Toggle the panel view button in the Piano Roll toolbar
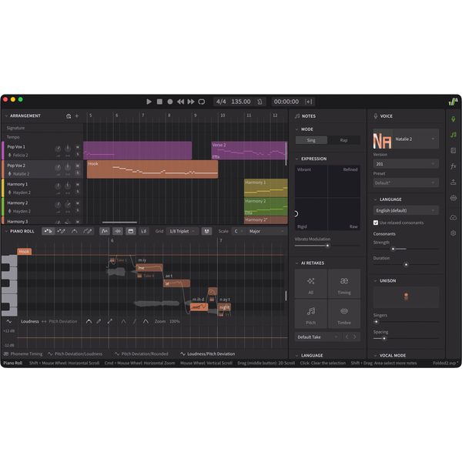Viewport: 462px width, 462px height. tap(131, 231)
